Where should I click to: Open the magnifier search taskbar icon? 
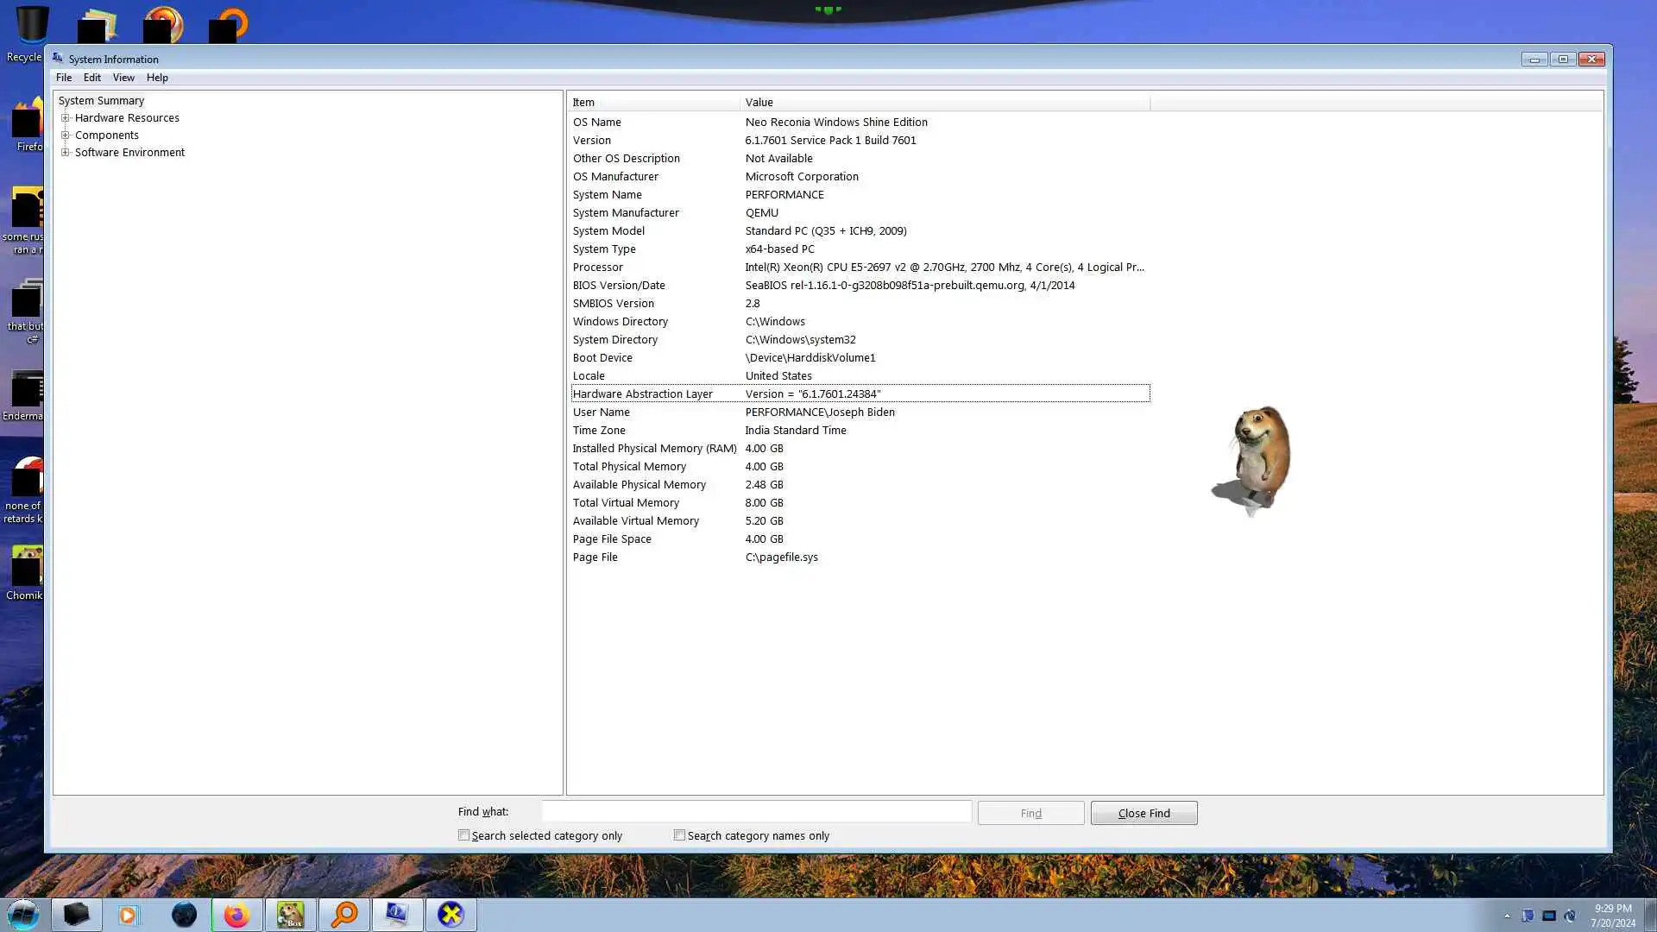tap(344, 915)
